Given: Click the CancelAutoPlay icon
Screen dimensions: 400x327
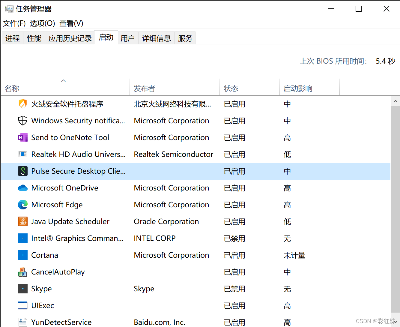Looking at the screenshot, I should [23, 272].
